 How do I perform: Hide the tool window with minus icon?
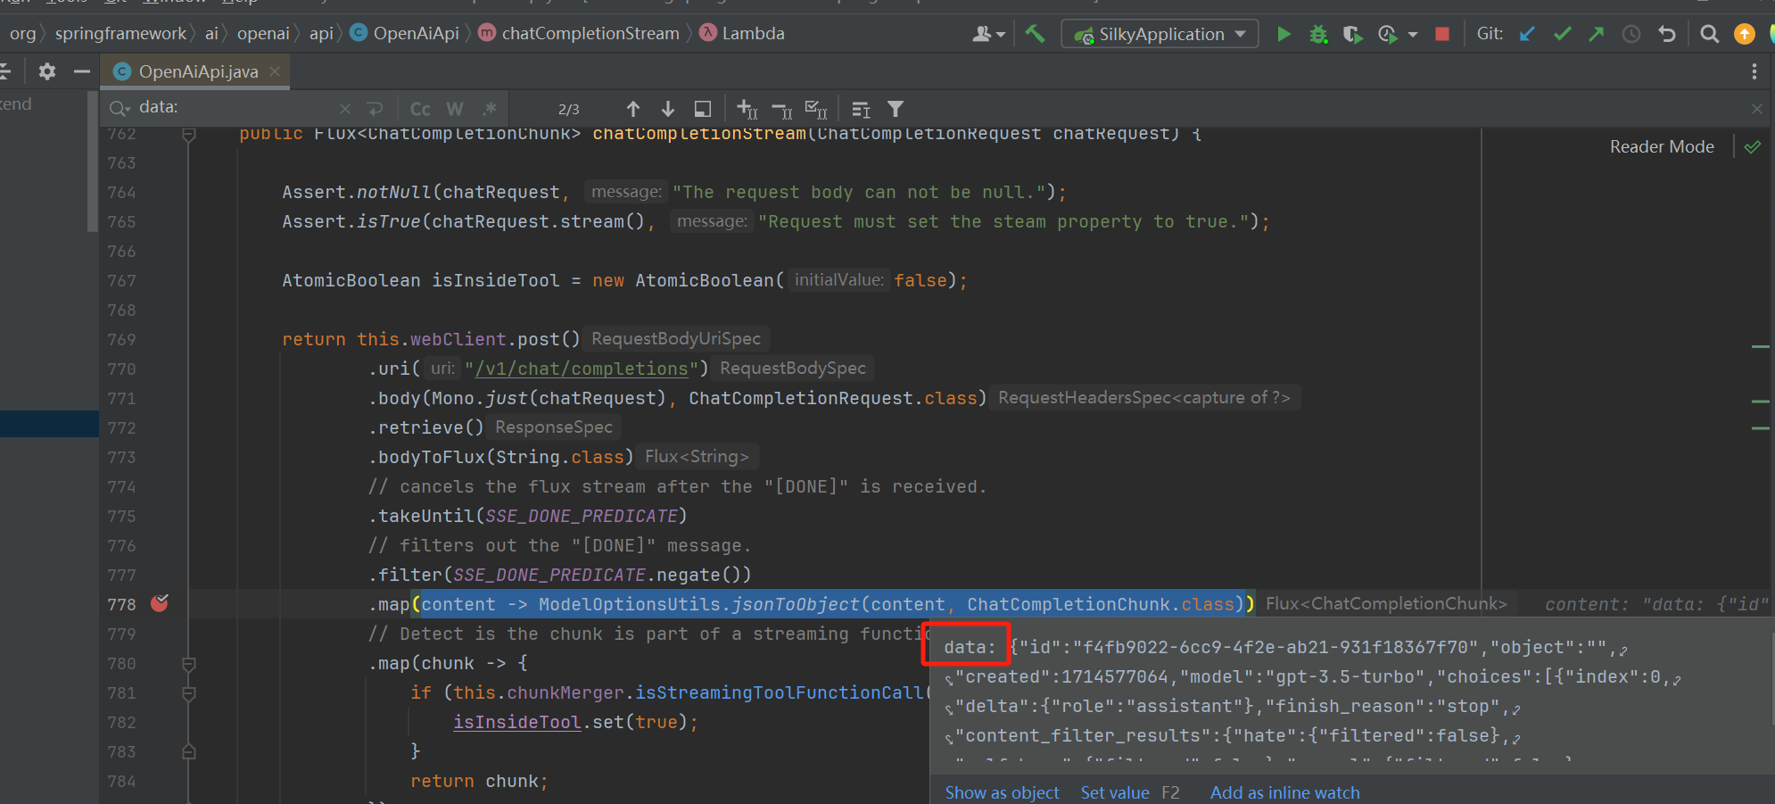(82, 71)
